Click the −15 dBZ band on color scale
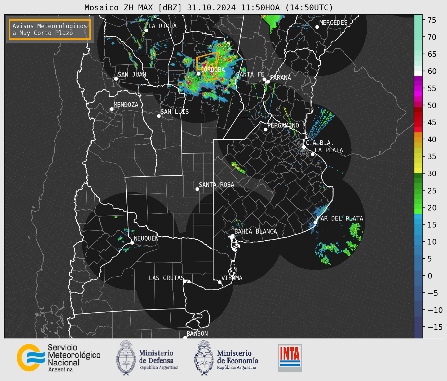The height and width of the screenshot is (381, 447). point(418,327)
